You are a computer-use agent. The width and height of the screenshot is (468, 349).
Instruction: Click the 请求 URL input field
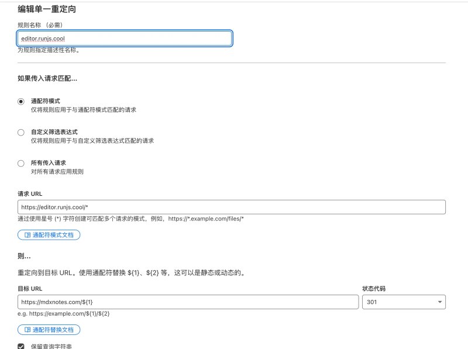[232, 207]
